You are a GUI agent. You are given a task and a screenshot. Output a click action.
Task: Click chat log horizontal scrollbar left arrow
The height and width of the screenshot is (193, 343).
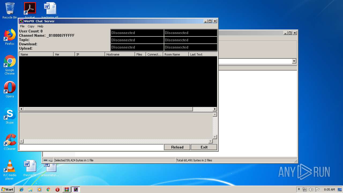[21, 141]
